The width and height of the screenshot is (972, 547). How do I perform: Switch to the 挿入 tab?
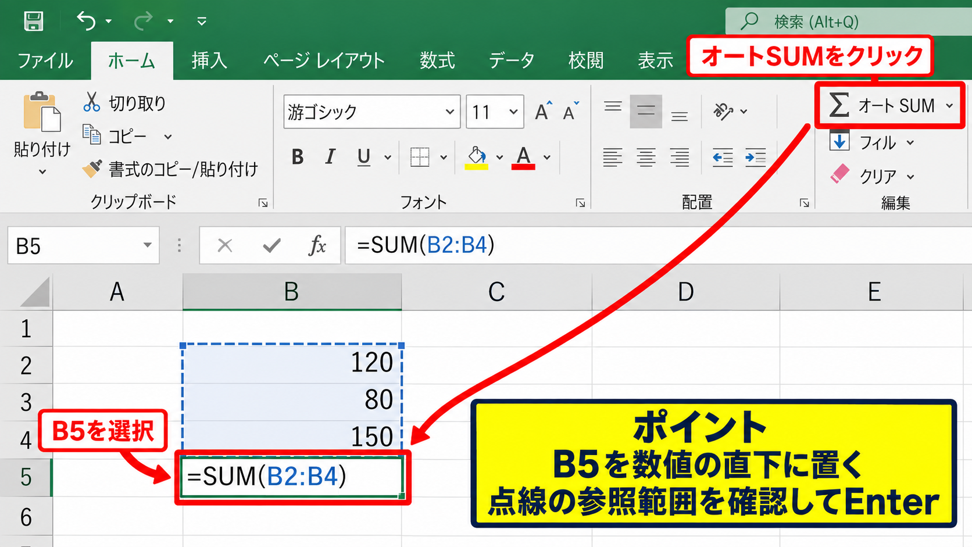tap(209, 60)
